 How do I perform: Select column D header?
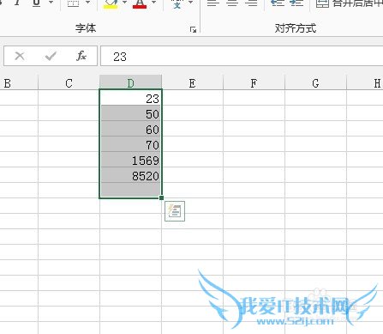tap(130, 82)
